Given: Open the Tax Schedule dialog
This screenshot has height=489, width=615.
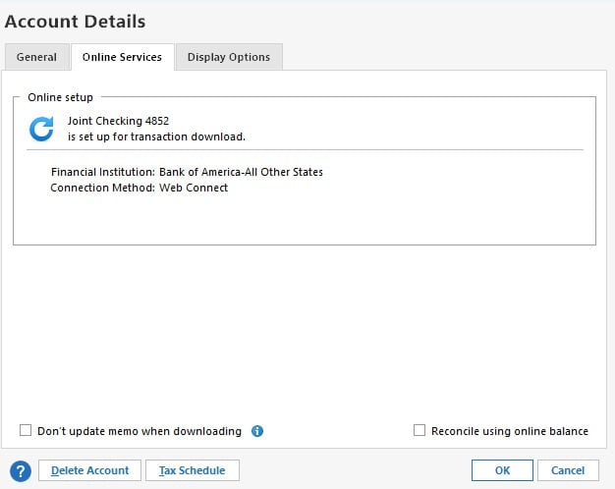Looking at the screenshot, I should pos(192,470).
